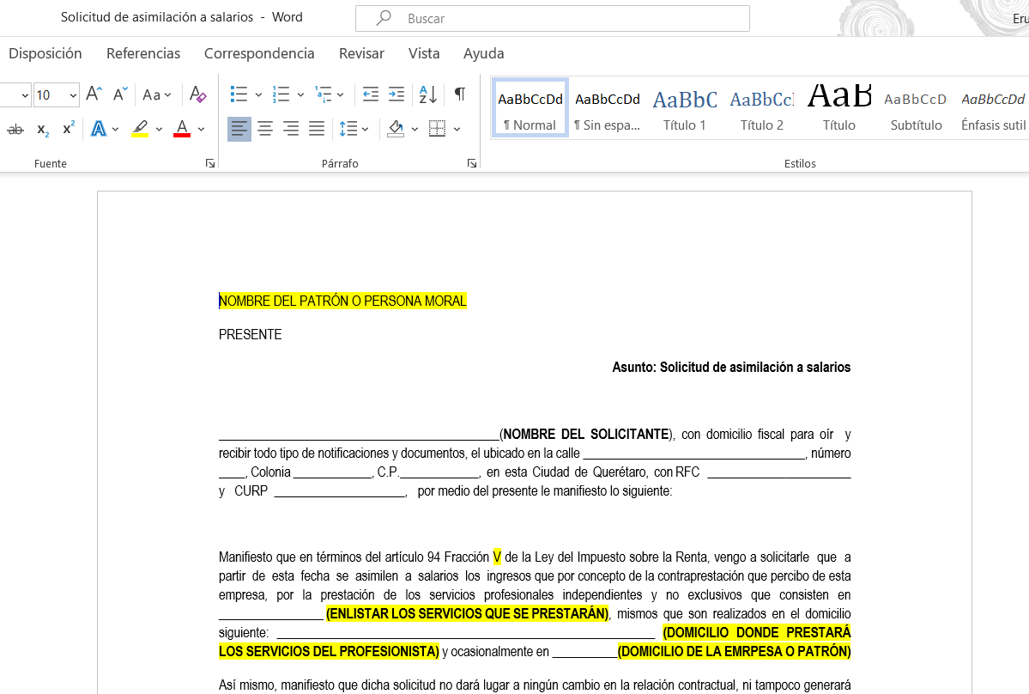Apply bullet list formatting
This screenshot has height=694, width=1029.
point(239,94)
